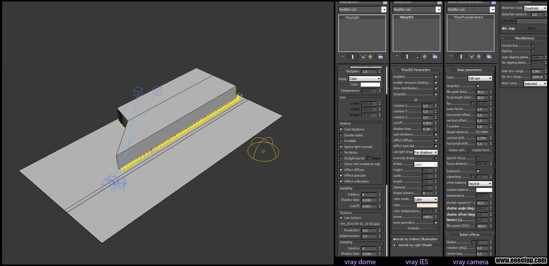Expand mental ray Indirect Illumination rollout

[415, 239]
